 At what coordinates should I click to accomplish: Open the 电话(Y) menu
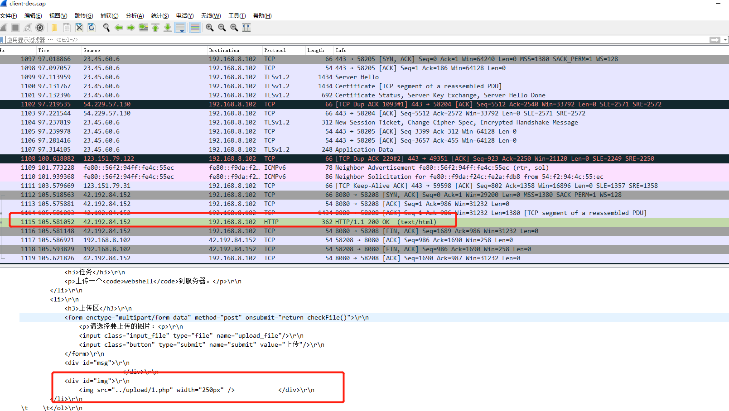[185, 16]
